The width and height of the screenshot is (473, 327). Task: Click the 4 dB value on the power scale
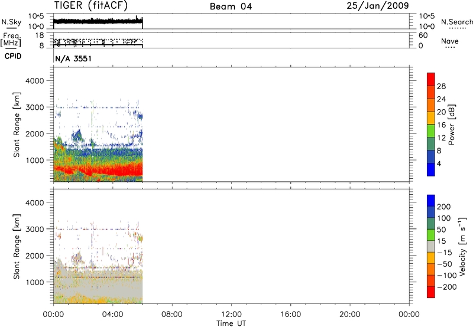pos(439,163)
